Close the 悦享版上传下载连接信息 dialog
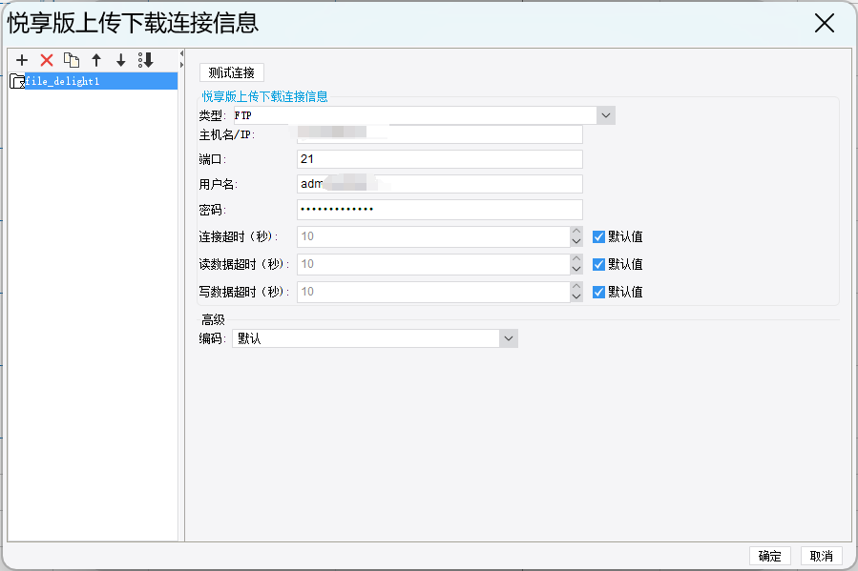Image resolution: width=858 pixels, height=571 pixels. click(824, 24)
